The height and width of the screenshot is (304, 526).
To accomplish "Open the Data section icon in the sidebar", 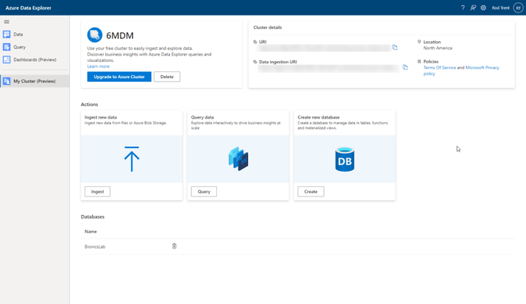I will click(x=7, y=34).
